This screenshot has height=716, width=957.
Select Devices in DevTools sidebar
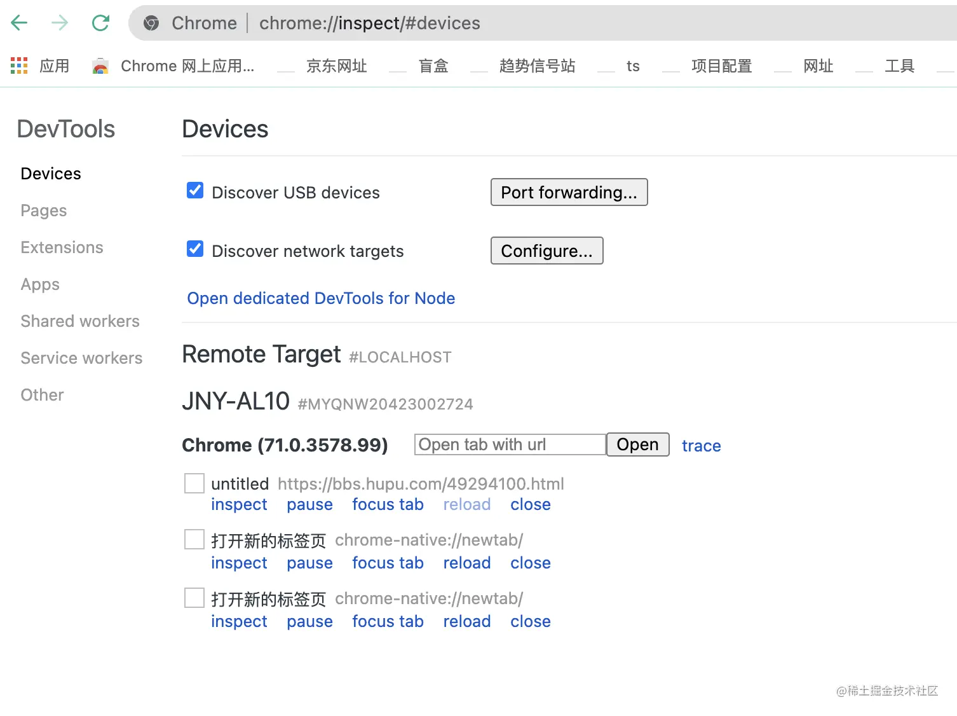[x=51, y=174]
